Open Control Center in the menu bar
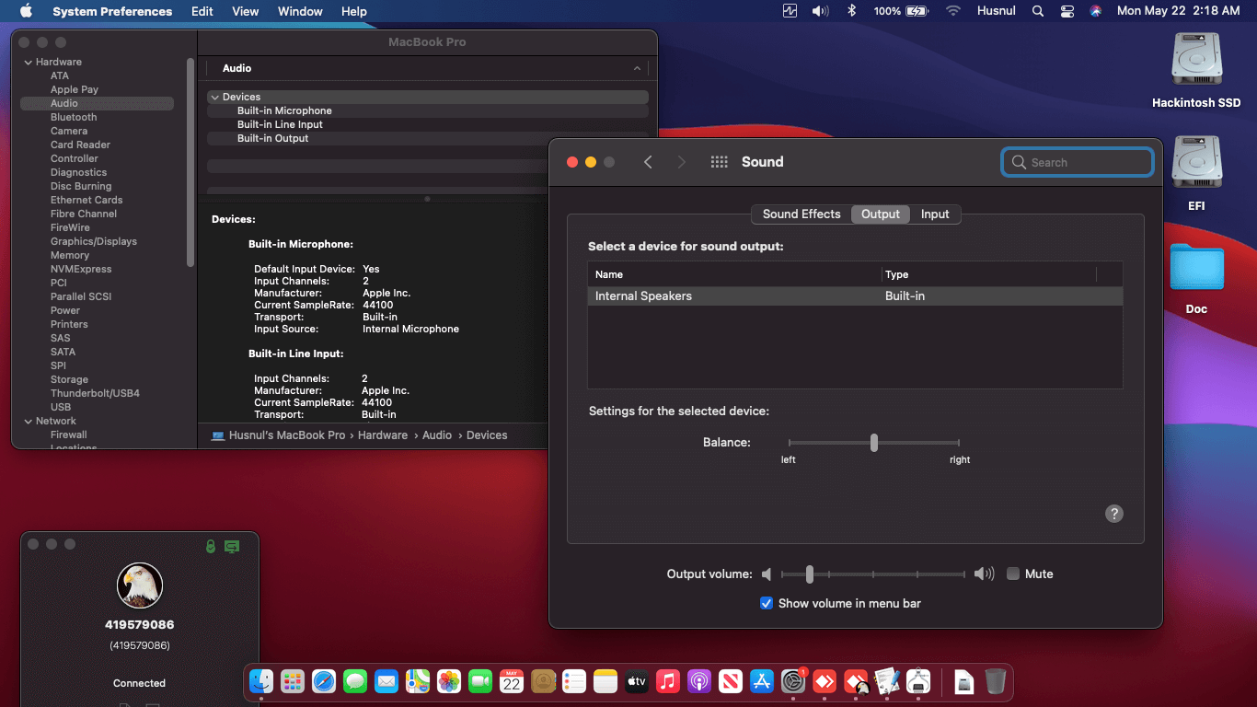Image resolution: width=1257 pixels, height=707 pixels. point(1067,11)
